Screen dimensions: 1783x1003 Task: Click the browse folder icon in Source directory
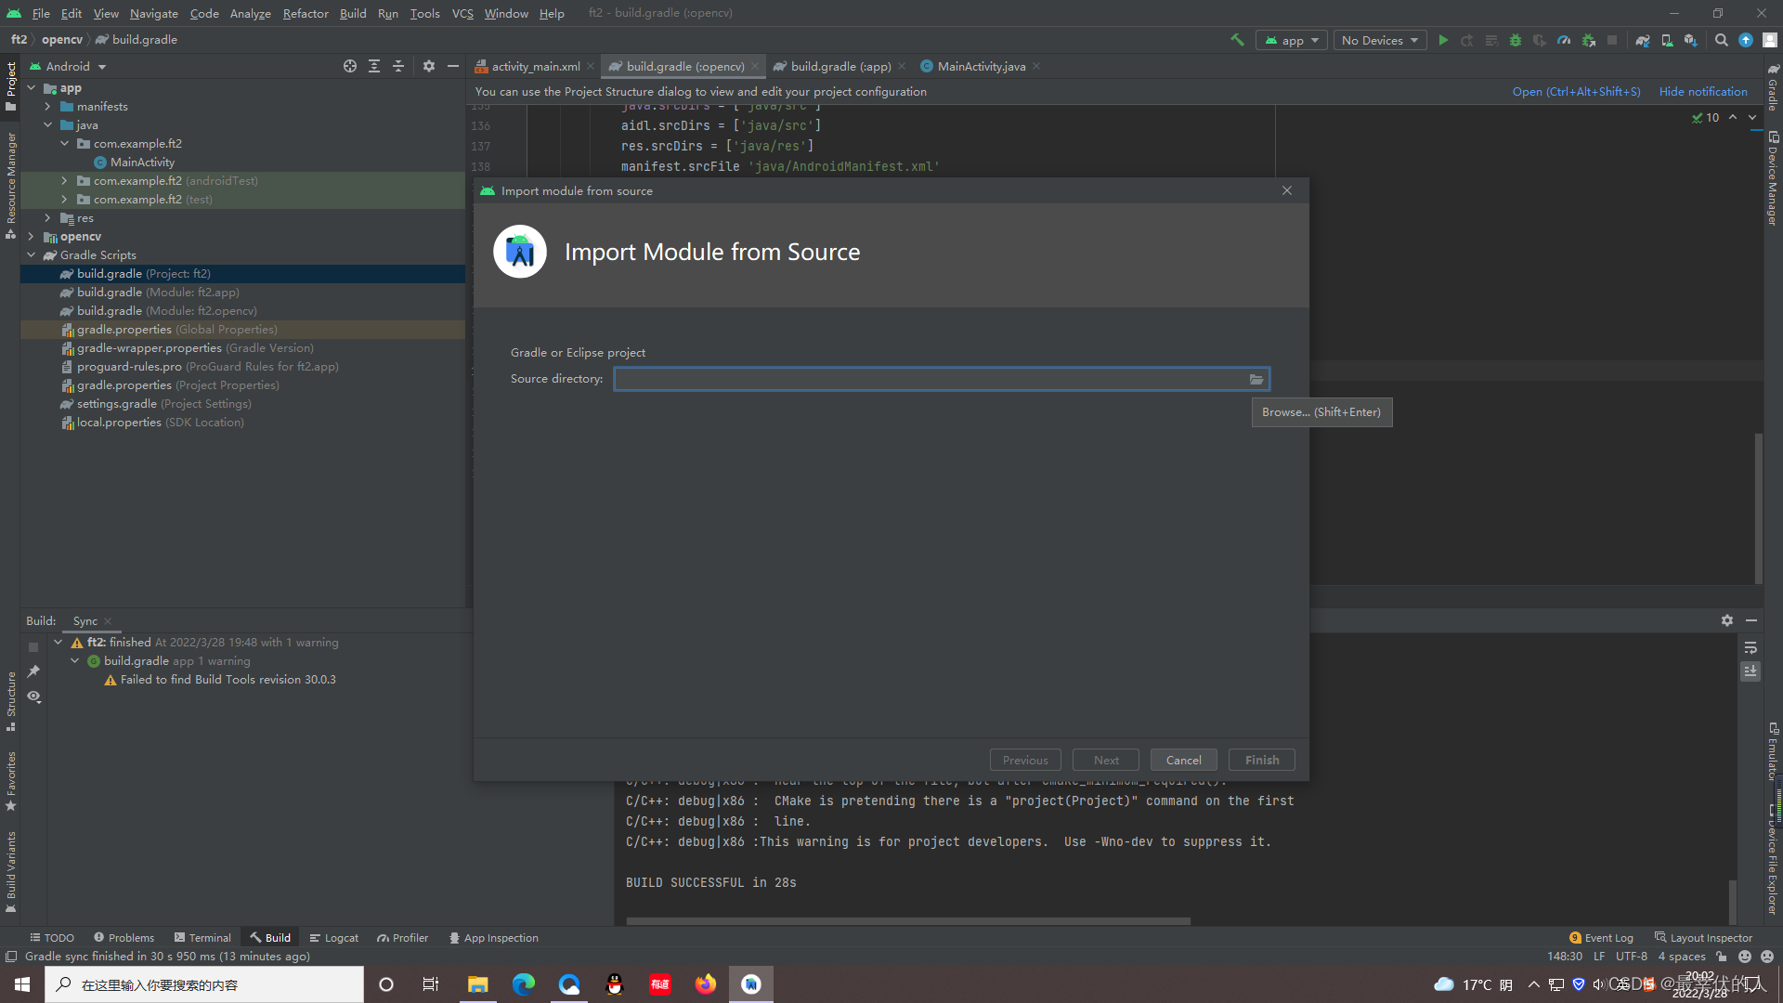click(1256, 379)
